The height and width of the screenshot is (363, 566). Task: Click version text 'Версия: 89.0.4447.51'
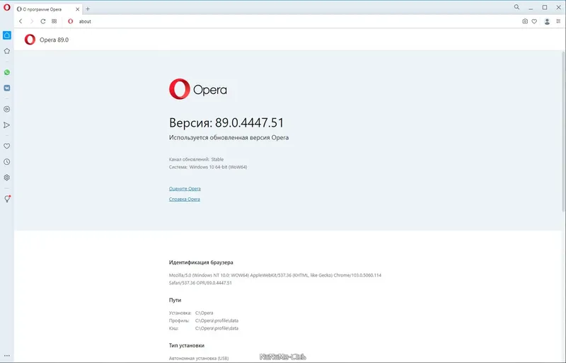[226, 123]
